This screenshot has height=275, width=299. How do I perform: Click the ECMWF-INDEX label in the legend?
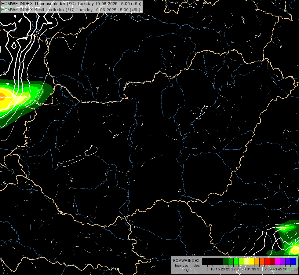coord(186,261)
